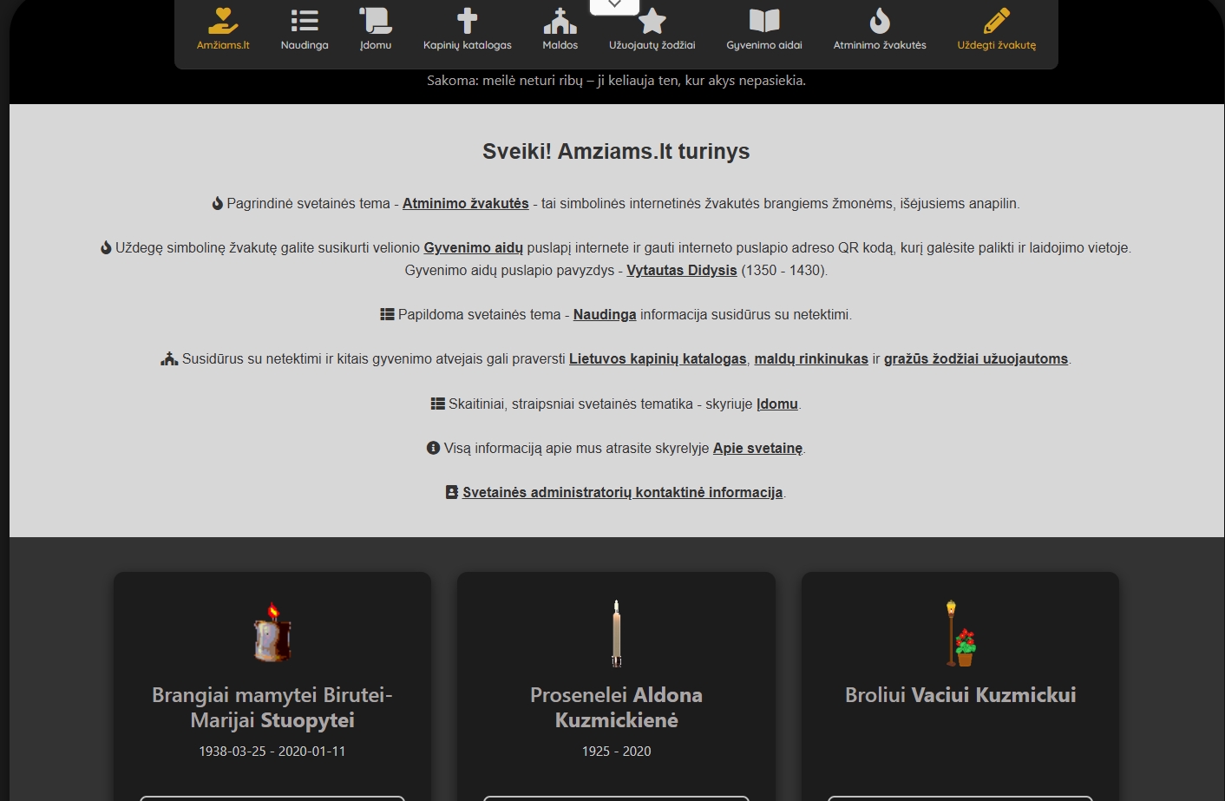The width and height of the screenshot is (1225, 801).
Task: Click the years 1925 - 2020
Action: point(616,751)
